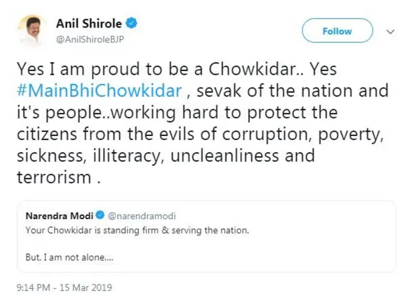Click the verified badge beside Anil Shirole

coord(132,24)
